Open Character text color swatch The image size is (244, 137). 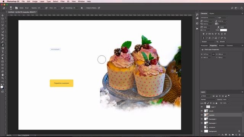pos(223,30)
